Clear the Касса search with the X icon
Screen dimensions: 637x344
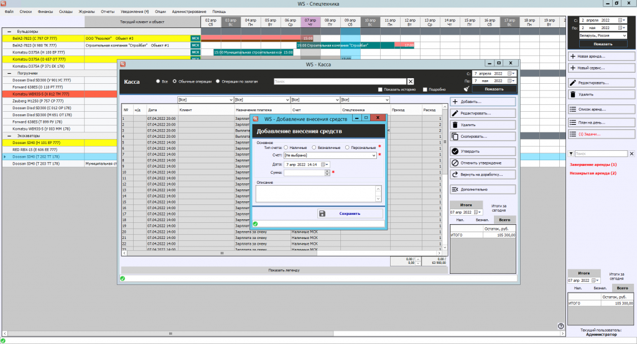pyautogui.click(x=411, y=81)
